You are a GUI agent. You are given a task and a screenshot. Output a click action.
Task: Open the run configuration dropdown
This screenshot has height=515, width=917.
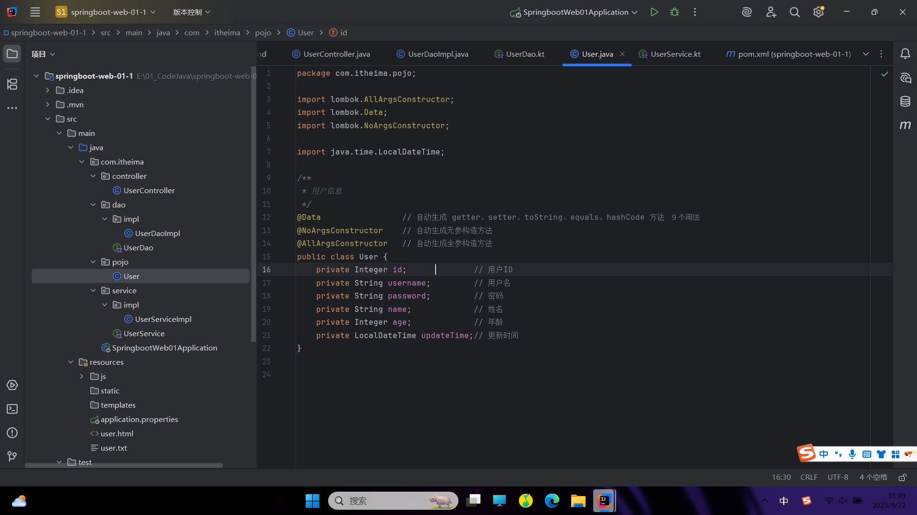pos(635,12)
